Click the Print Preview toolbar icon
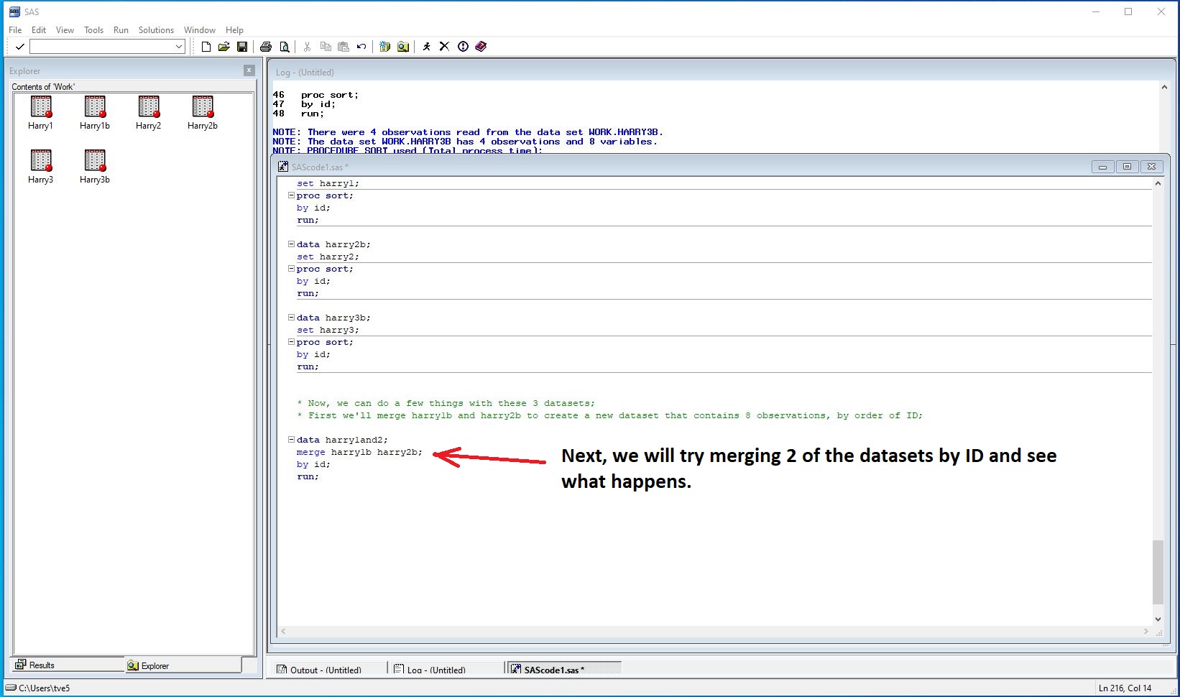This screenshot has width=1180, height=697. click(285, 47)
